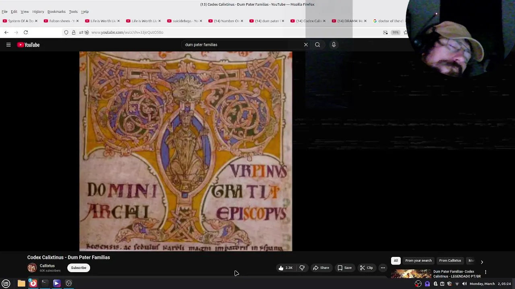Clear the search box text
This screenshot has height=289, width=515.
tap(306, 45)
